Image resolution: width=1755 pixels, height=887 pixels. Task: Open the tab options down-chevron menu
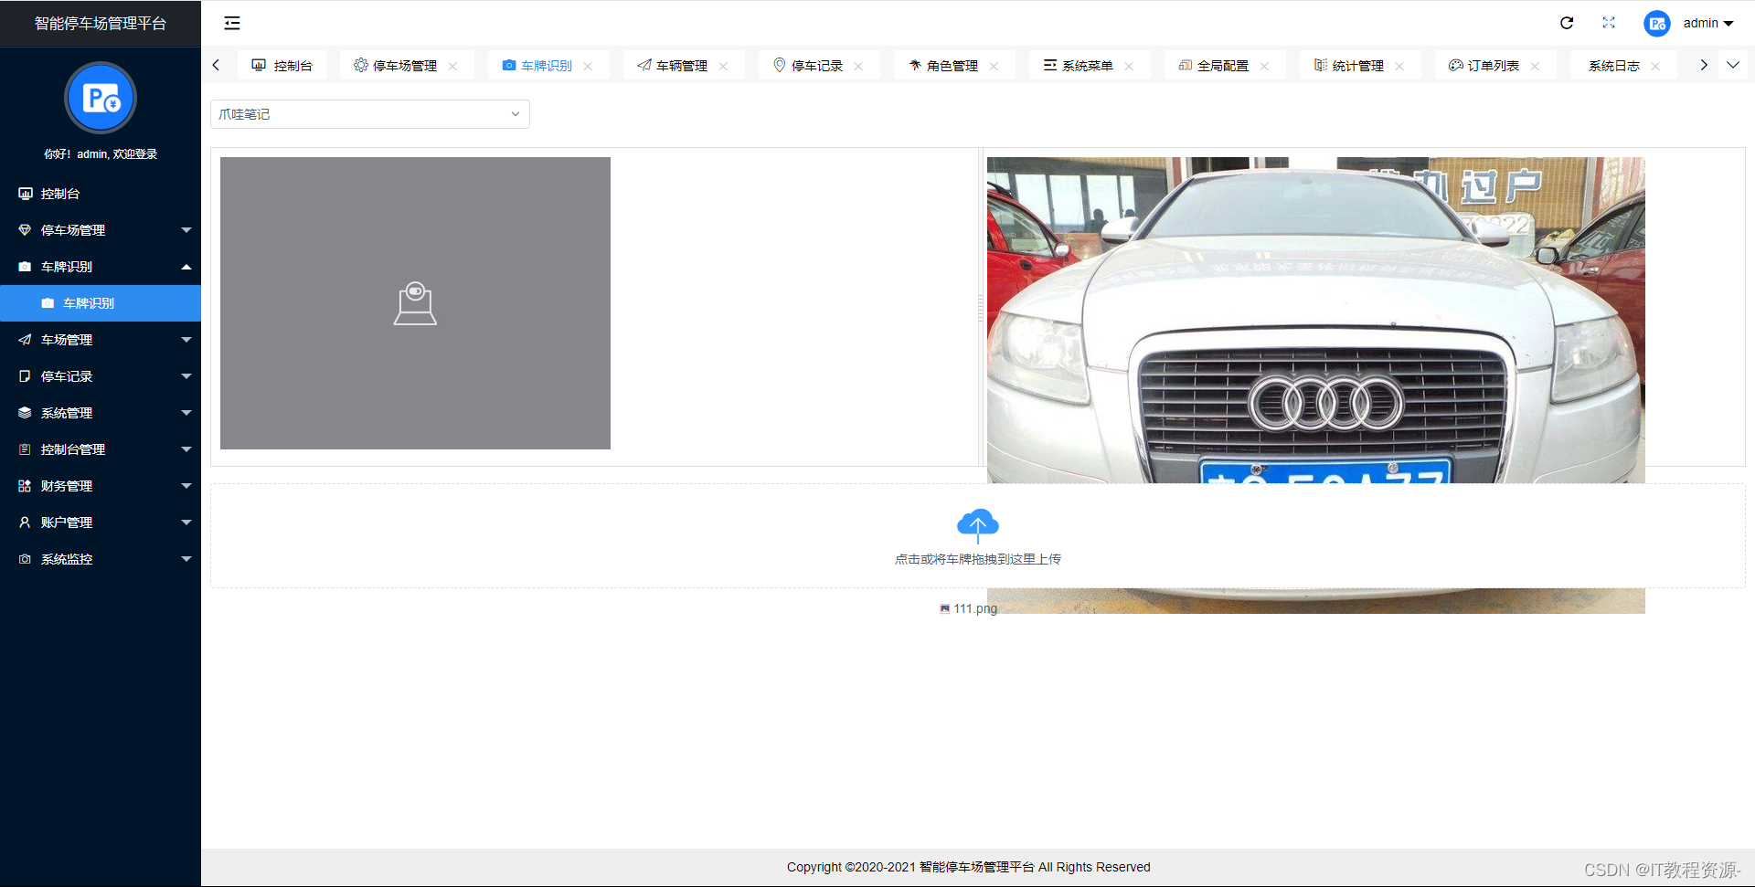click(x=1733, y=65)
